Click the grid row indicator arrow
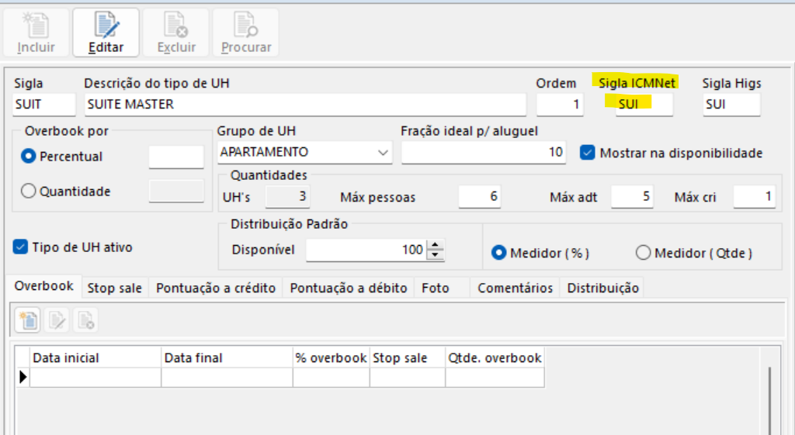The height and width of the screenshot is (435, 795). 23,378
